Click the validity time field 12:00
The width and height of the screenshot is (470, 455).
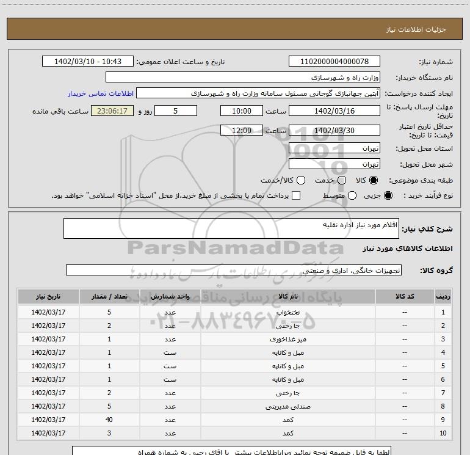242,130
